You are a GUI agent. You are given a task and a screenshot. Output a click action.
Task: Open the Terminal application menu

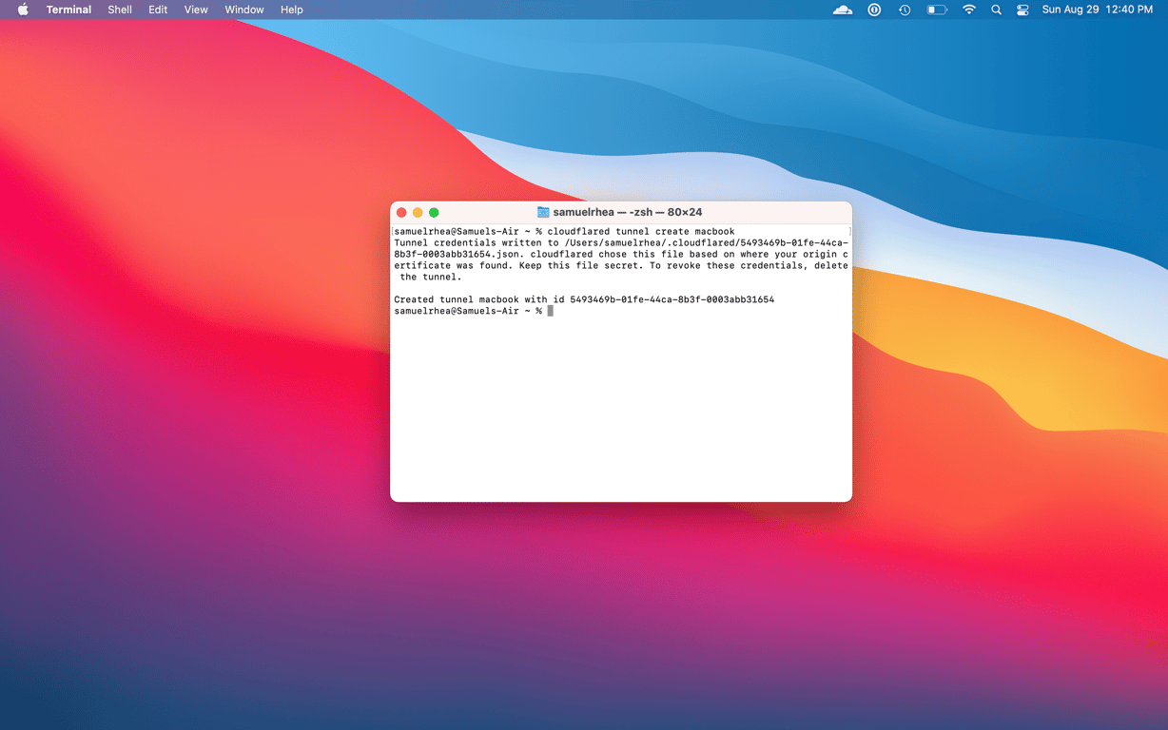pyautogui.click(x=68, y=10)
